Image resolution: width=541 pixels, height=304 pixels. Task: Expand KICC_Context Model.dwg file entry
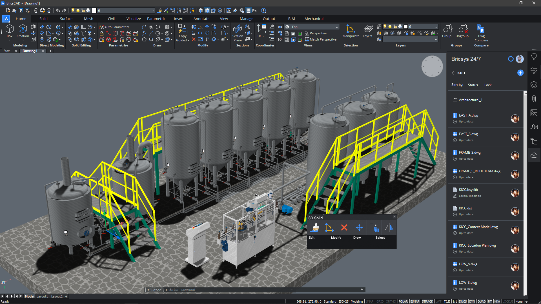[x=479, y=227]
